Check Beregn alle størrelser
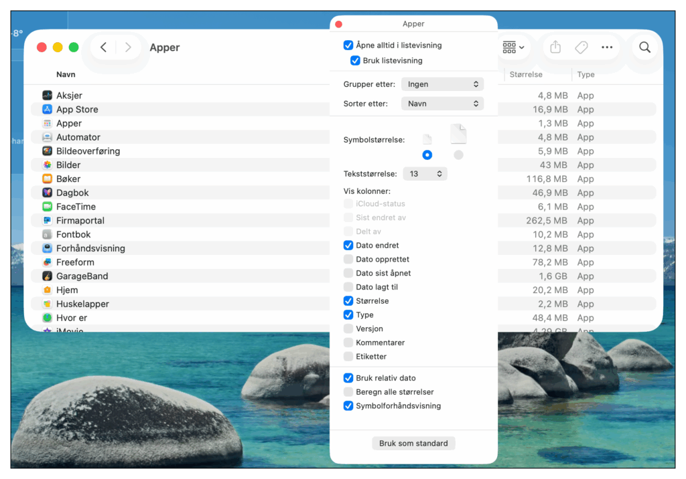 tap(348, 392)
